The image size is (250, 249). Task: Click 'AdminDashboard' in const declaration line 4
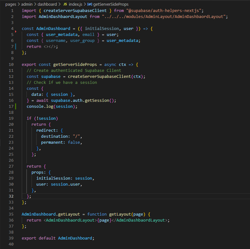click(53, 29)
